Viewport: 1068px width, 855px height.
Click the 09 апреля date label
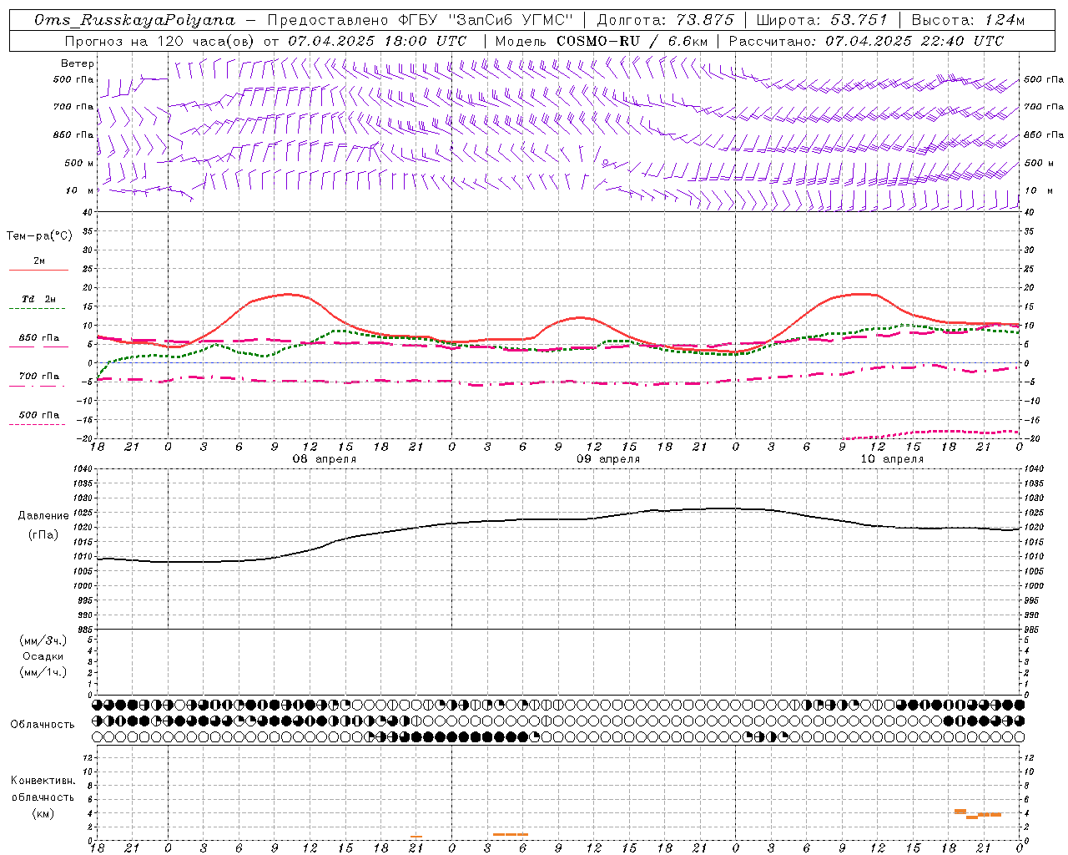pos(608,459)
